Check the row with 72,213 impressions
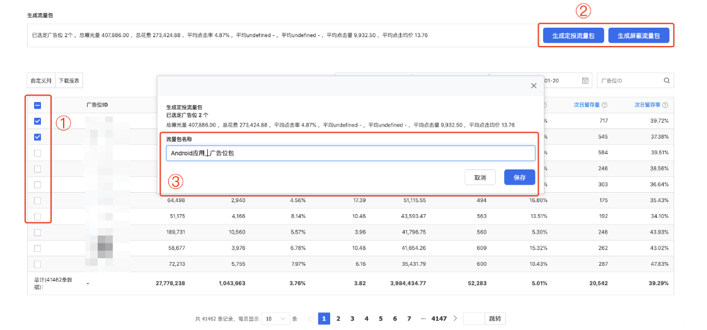This screenshot has height=330, width=707. pos(37,264)
